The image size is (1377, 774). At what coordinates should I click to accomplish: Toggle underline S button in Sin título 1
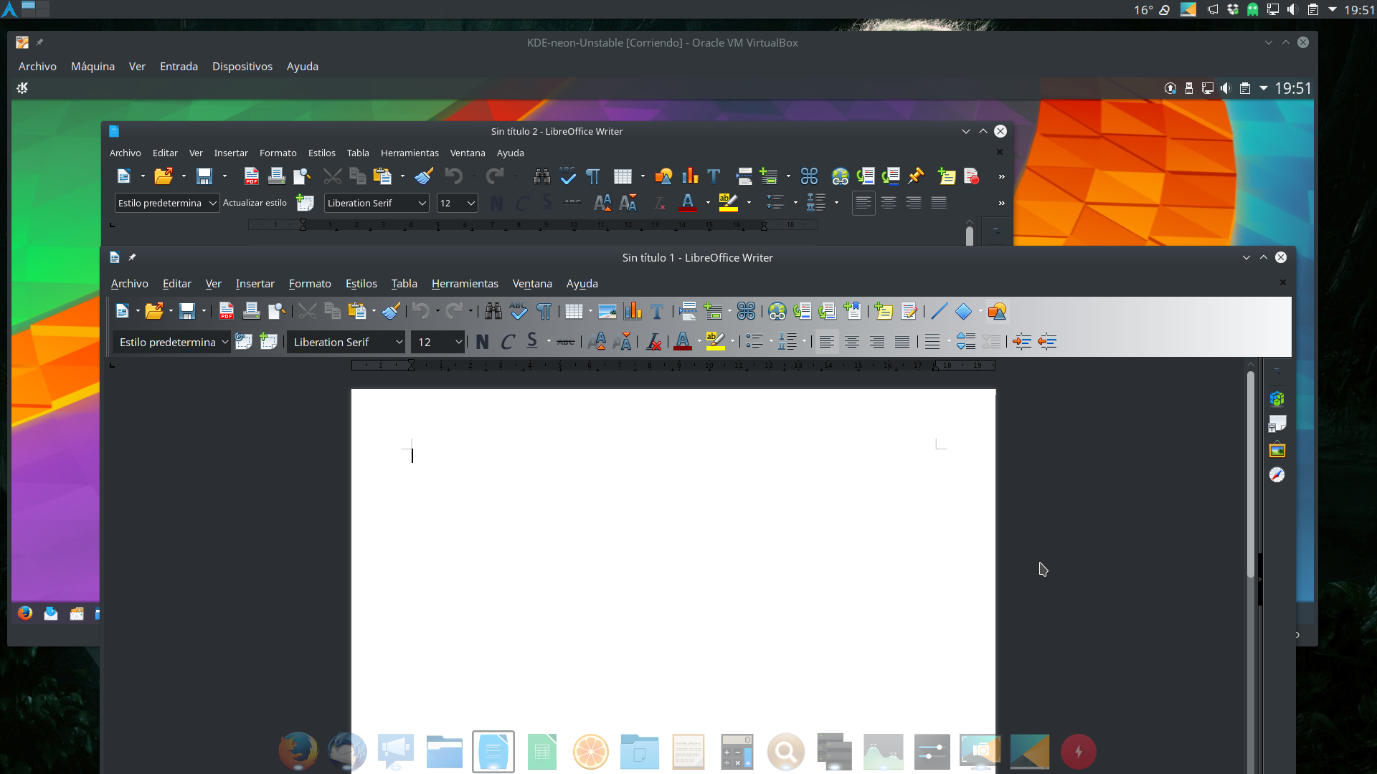tap(532, 342)
